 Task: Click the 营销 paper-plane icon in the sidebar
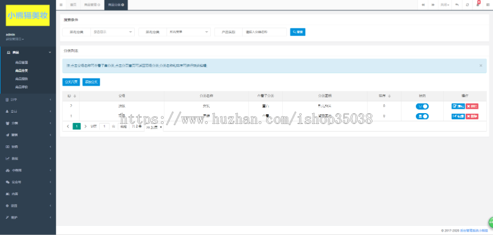point(8,135)
